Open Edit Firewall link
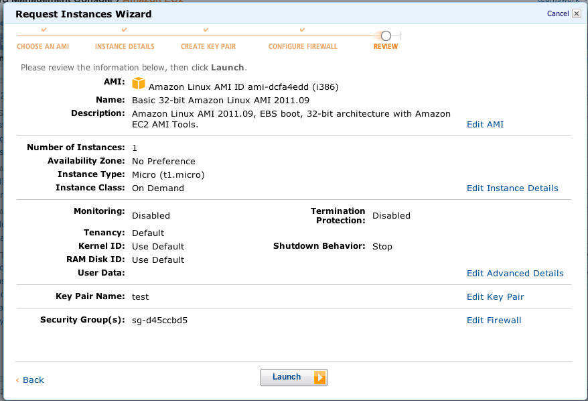The width and height of the screenshot is (588, 401). (494, 321)
